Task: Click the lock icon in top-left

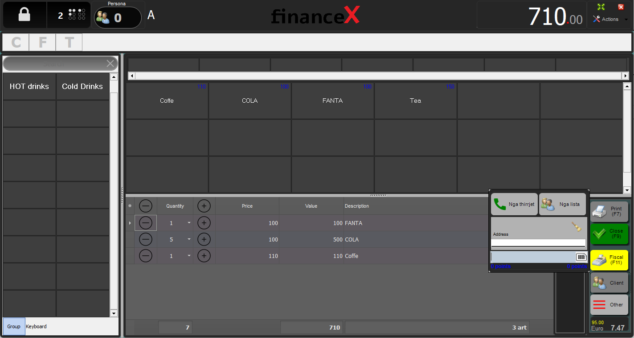Action: 24,15
